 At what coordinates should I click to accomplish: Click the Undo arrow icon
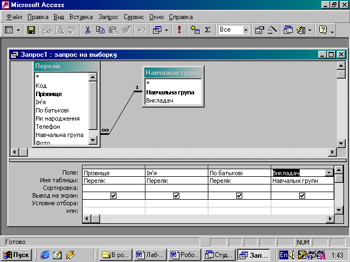point(142,30)
